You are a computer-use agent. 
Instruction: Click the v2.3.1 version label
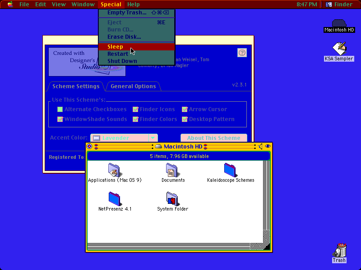tap(239, 85)
